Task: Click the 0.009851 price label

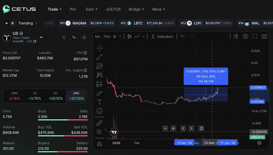Action: [x=258, y=87]
